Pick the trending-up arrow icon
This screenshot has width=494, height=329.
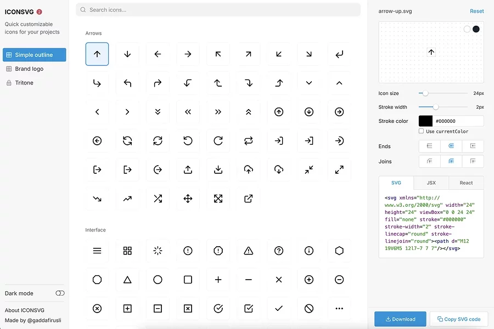point(127,198)
